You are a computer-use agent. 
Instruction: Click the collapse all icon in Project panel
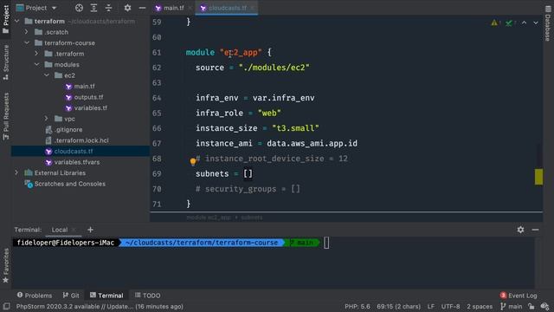[108, 8]
